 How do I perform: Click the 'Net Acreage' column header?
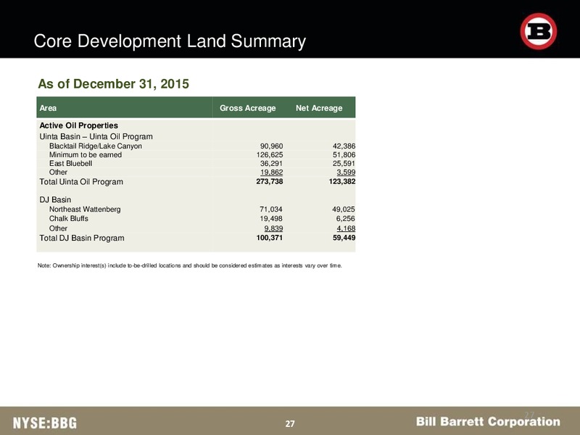(x=319, y=108)
